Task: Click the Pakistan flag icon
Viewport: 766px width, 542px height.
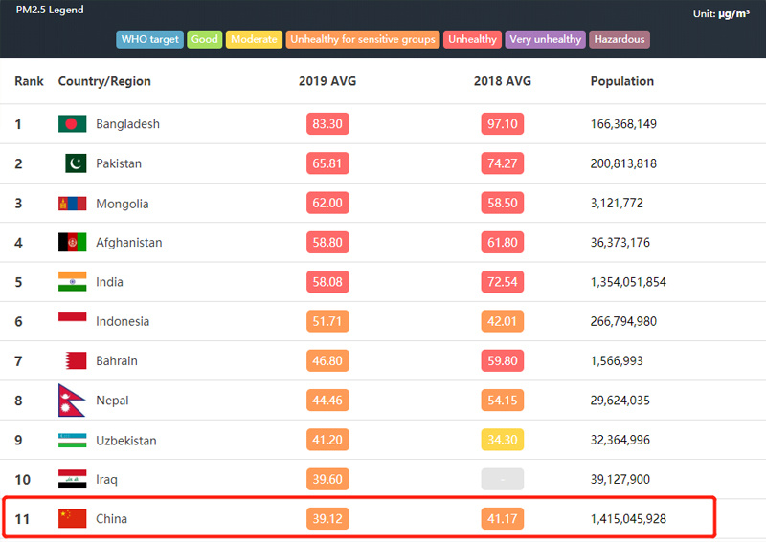Action: tap(76, 163)
